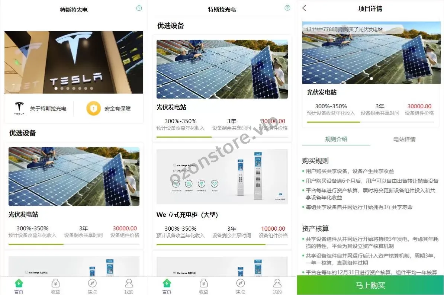
Task: Tap the yellow shield 安全有保障 icon
Action: 93,109
